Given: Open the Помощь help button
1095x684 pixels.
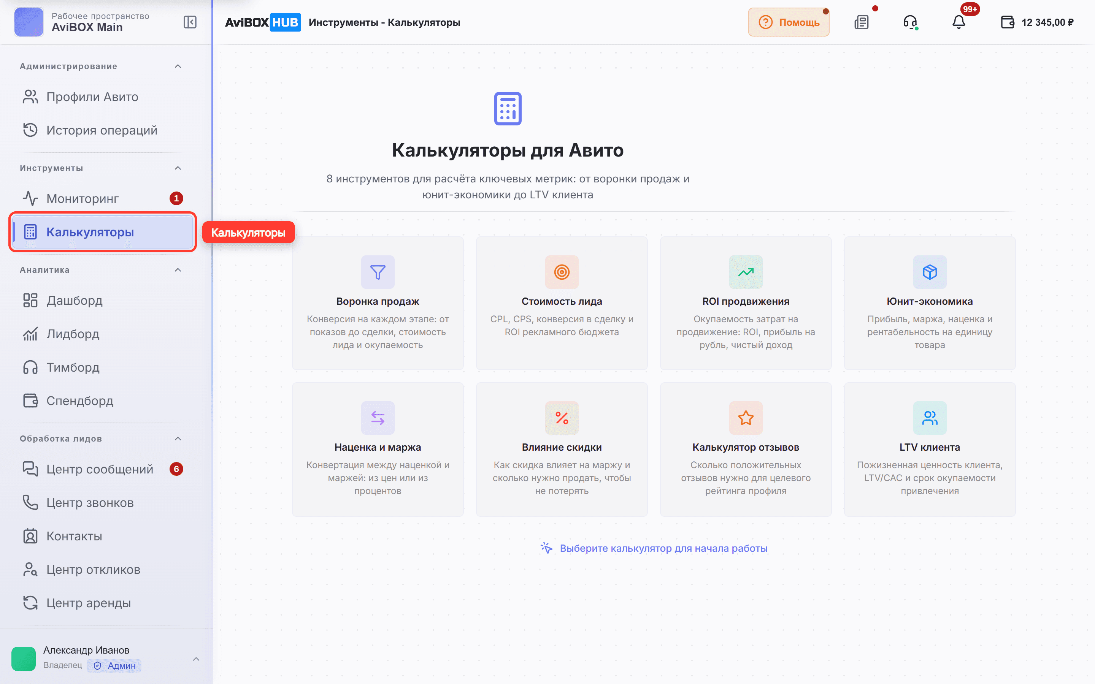Looking at the screenshot, I should pos(788,22).
